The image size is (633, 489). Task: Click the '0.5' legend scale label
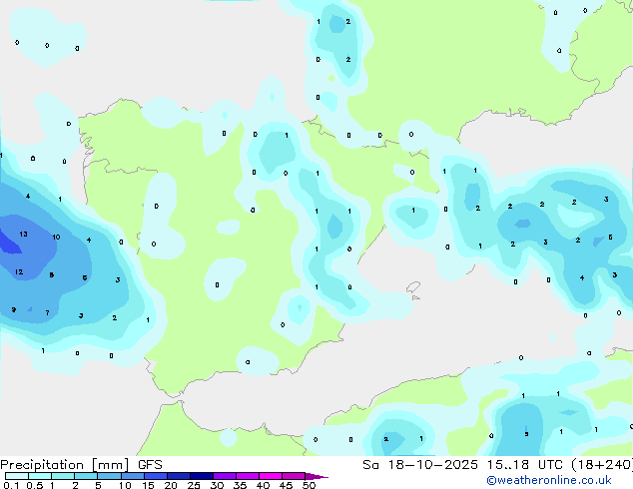coord(34,485)
